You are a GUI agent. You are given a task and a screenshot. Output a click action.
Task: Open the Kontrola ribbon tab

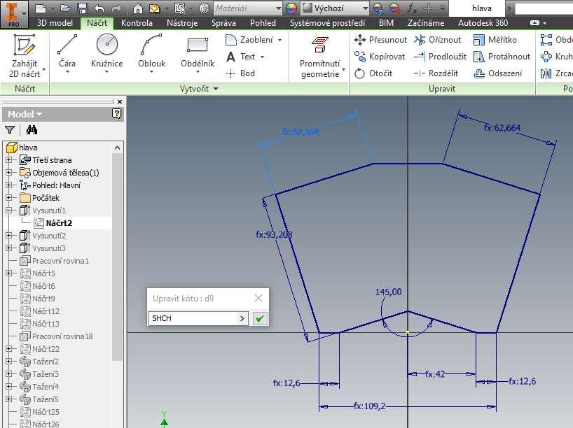[137, 23]
